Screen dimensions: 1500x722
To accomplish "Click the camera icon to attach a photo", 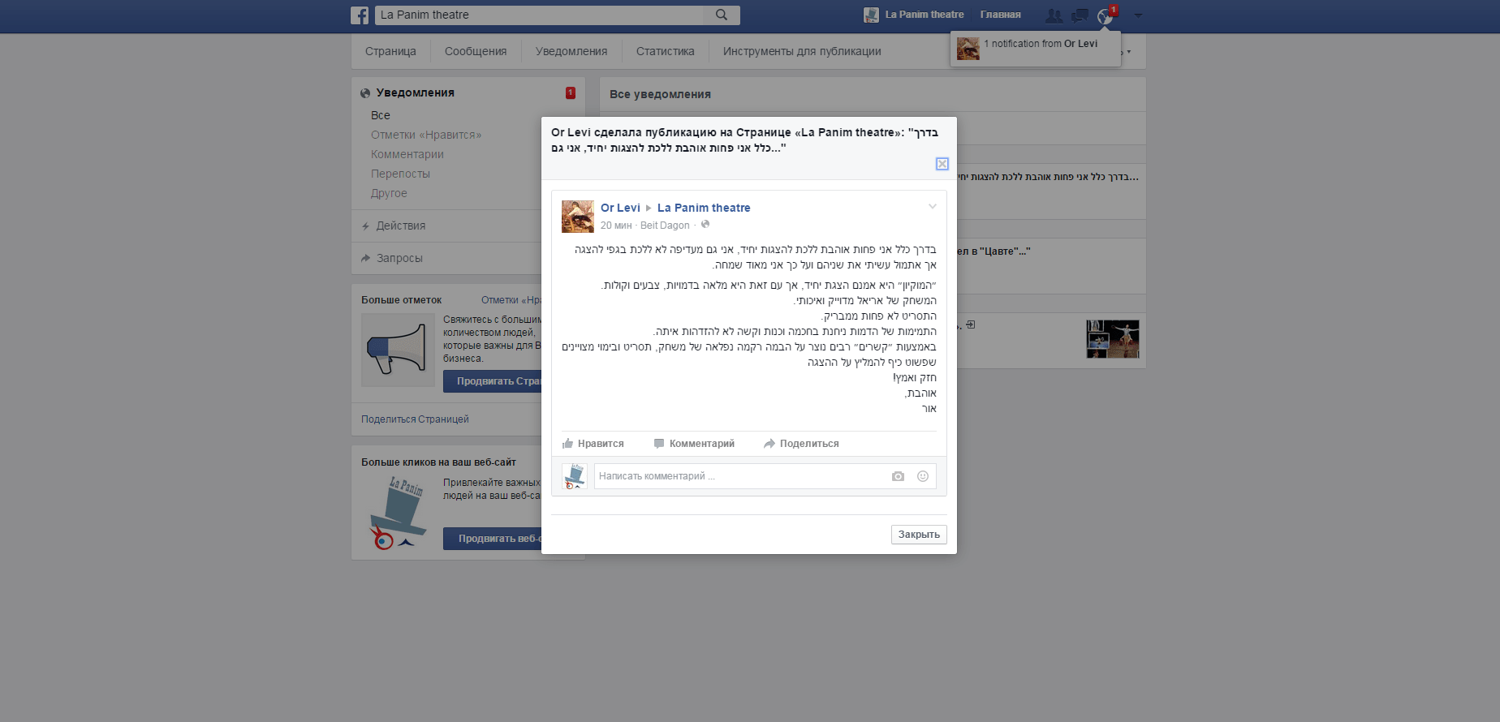I will 898,476.
